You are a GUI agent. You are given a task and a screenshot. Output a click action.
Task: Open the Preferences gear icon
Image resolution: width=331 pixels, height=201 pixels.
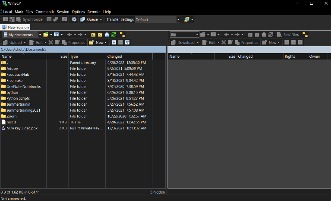coord(74,19)
